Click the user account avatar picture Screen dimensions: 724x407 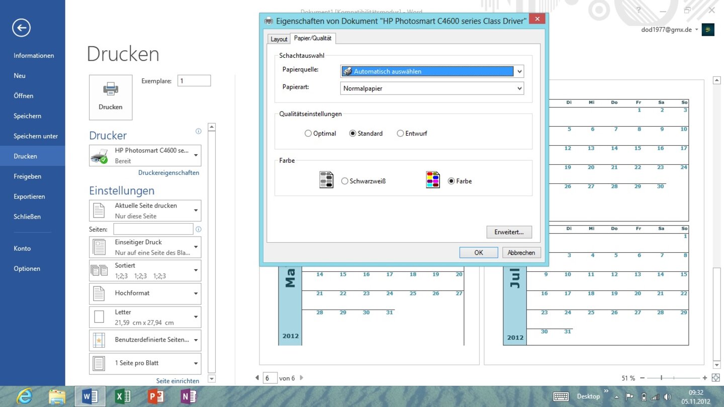tap(708, 30)
